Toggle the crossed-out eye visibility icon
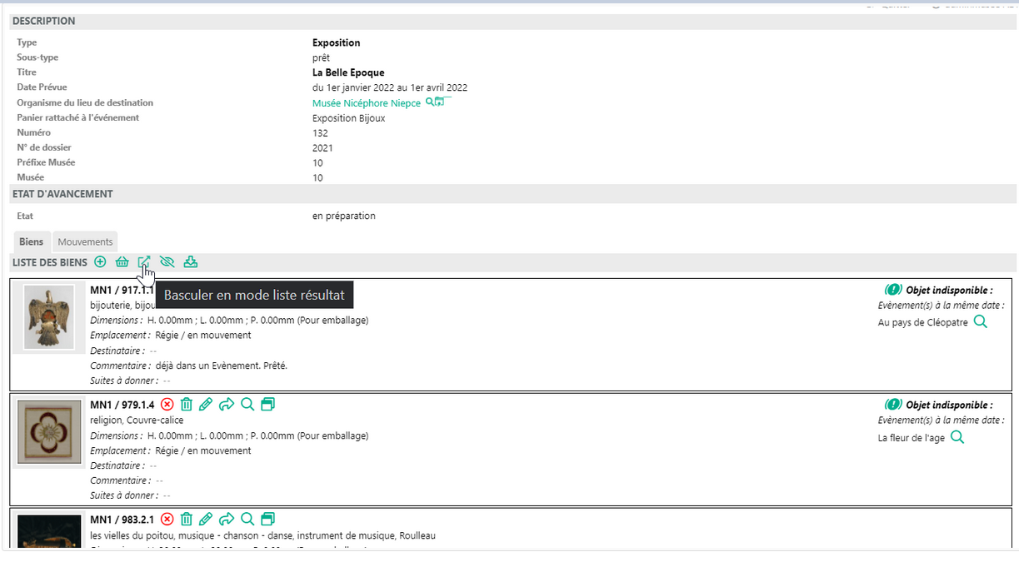1019x562 pixels. pyautogui.click(x=167, y=262)
